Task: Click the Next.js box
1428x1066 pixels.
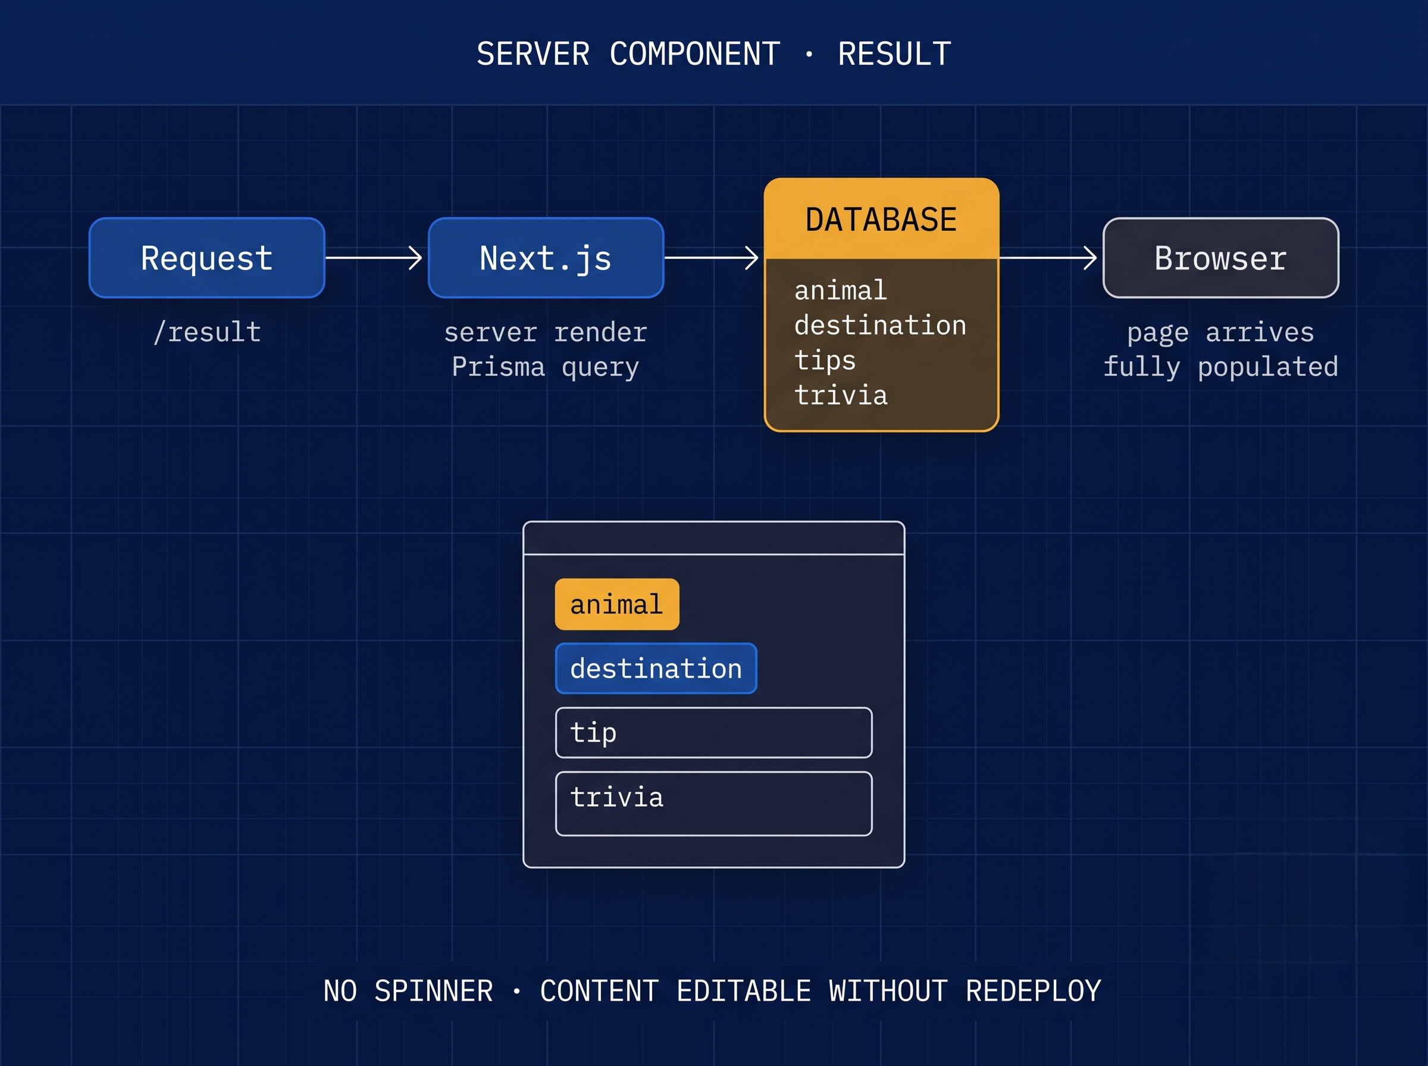Action: pyautogui.click(x=546, y=258)
